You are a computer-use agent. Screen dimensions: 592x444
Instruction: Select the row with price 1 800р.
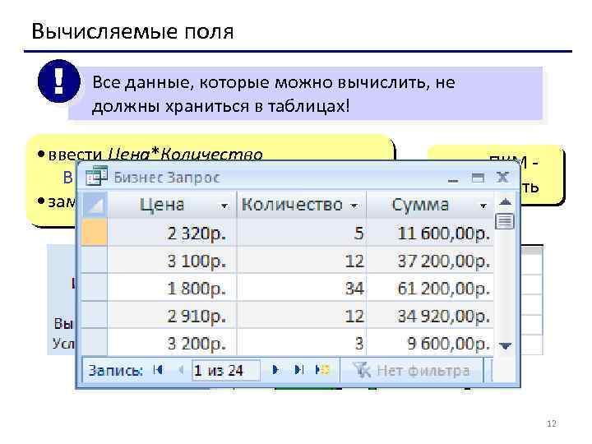(95, 288)
